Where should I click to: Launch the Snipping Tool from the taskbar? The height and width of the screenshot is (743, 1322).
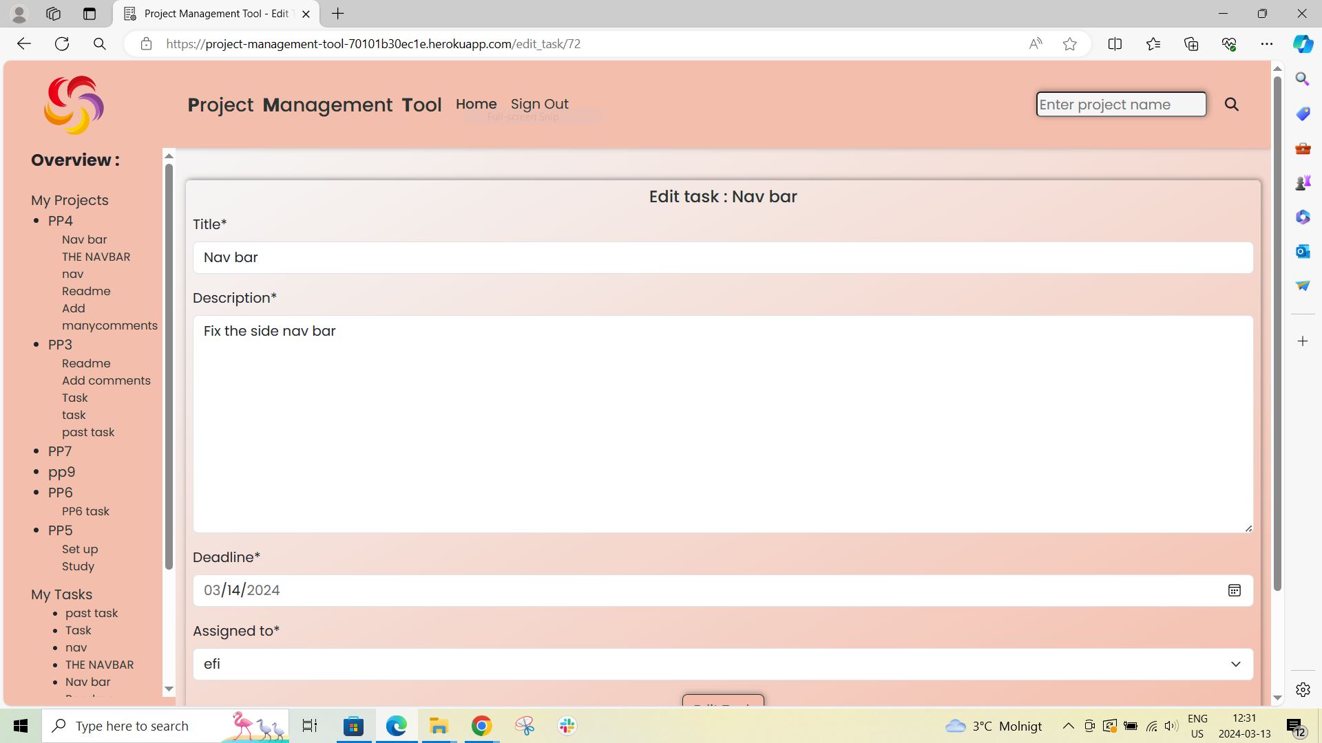[x=524, y=725]
